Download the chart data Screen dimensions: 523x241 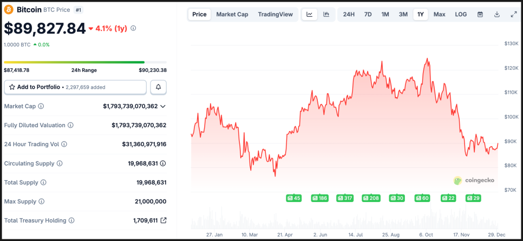point(496,15)
